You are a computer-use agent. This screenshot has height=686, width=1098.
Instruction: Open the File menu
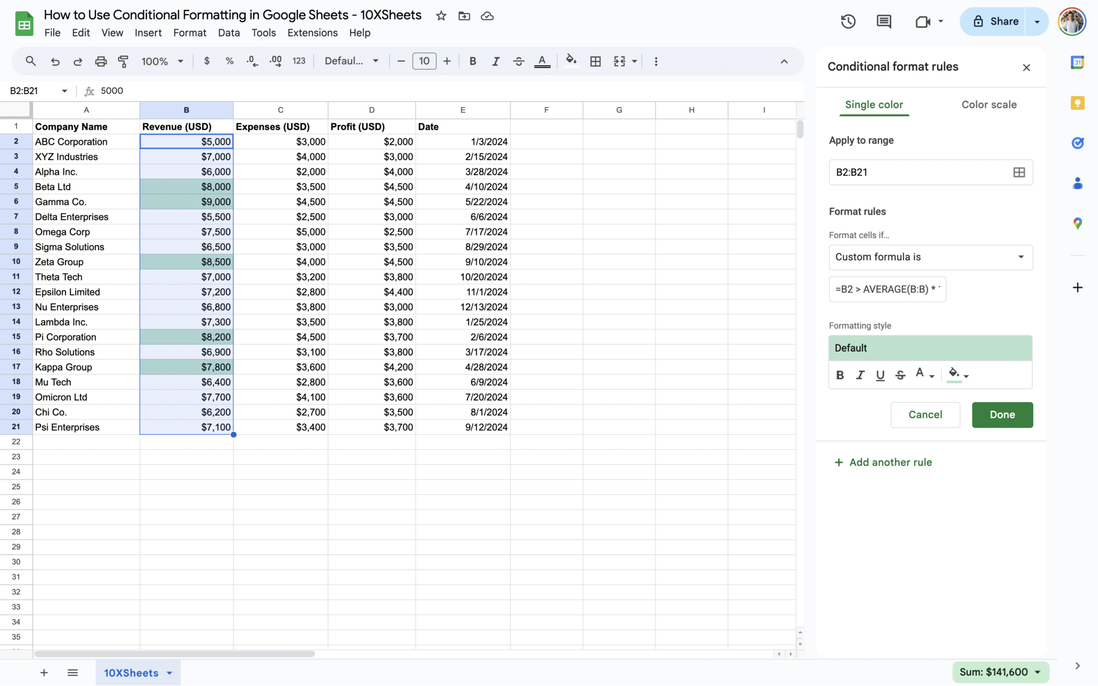click(x=52, y=33)
